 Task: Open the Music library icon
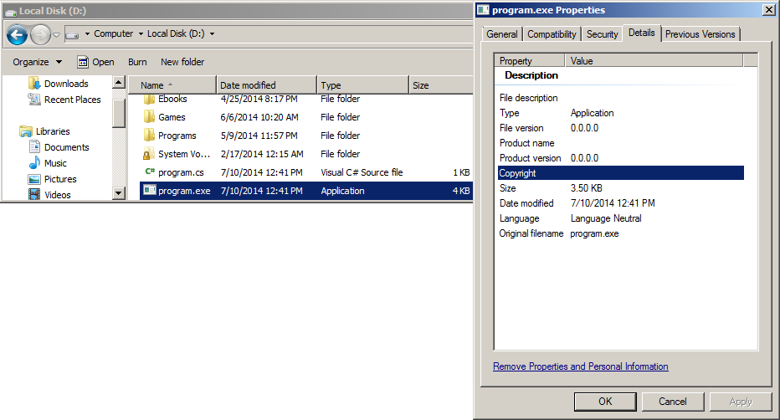[34, 163]
